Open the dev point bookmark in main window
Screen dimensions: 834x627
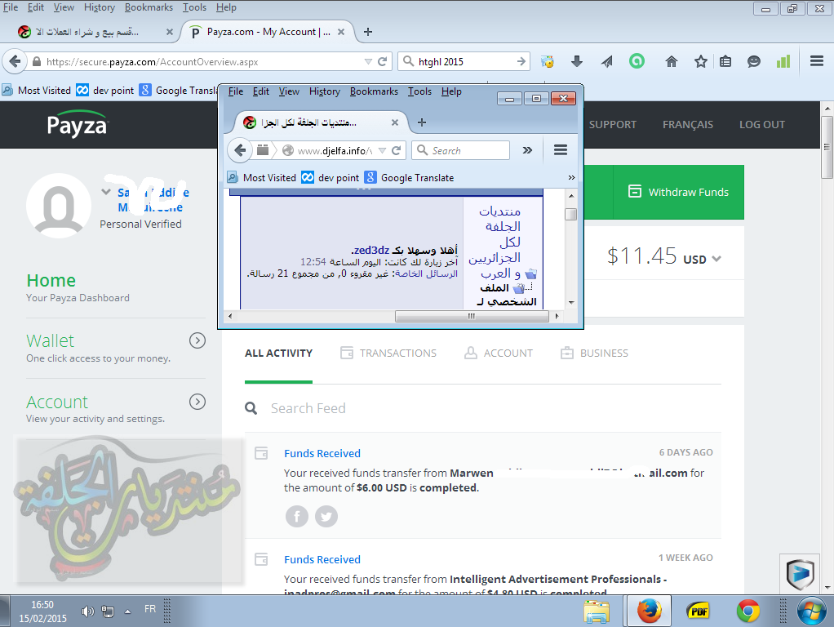[x=104, y=91]
